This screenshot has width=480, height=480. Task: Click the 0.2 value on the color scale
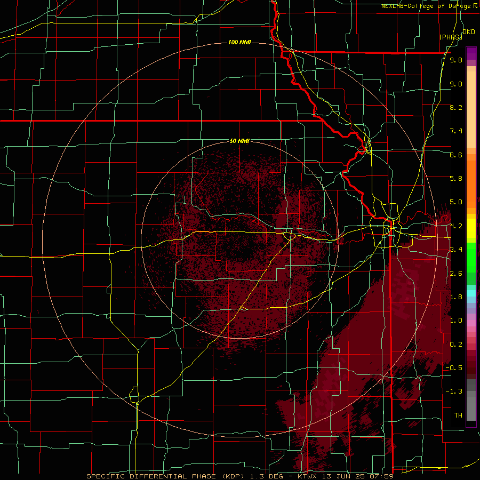click(x=456, y=345)
